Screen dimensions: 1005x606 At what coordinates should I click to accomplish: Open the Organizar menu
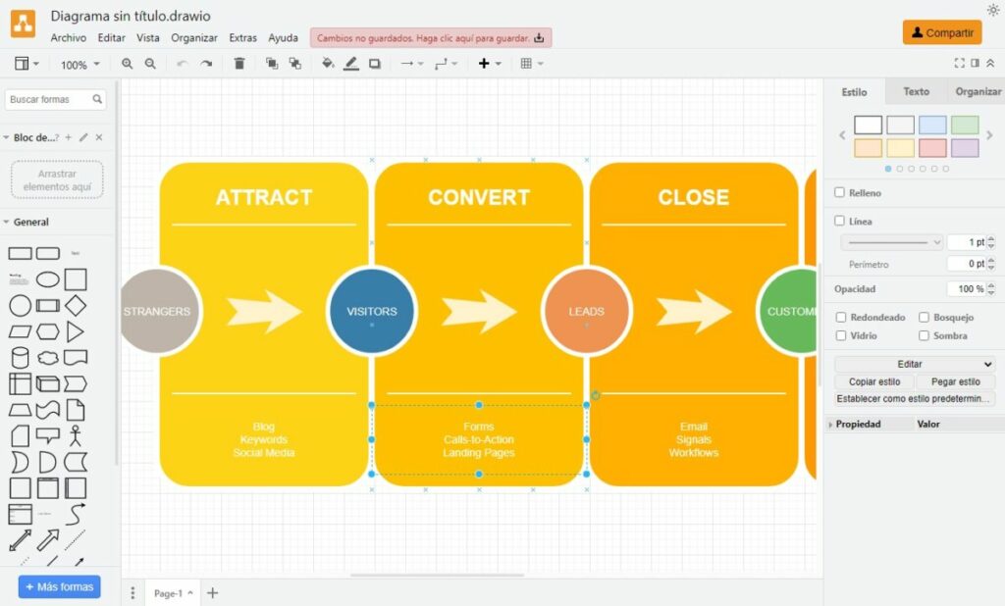click(x=194, y=38)
